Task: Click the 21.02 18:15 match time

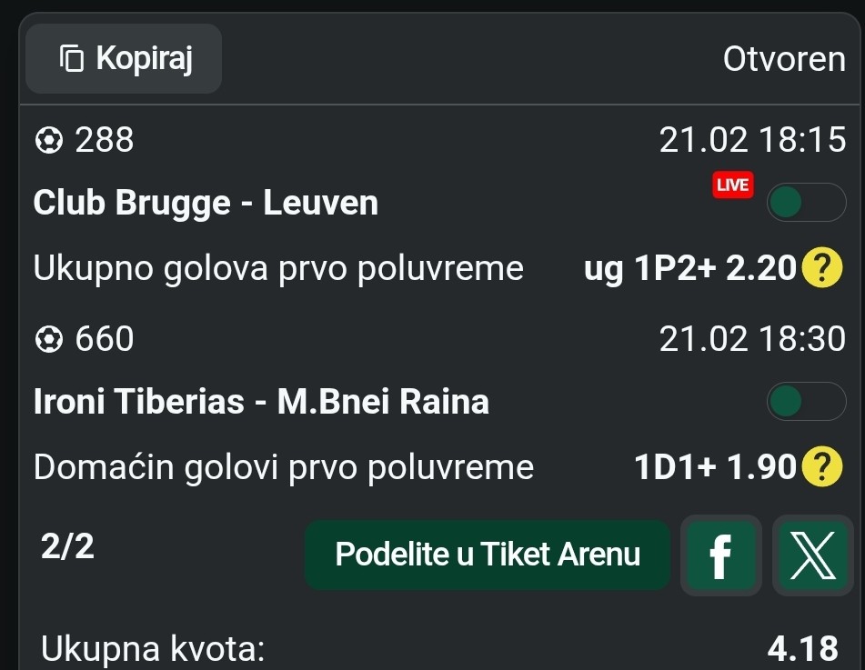Action: (x=752, y=140)
